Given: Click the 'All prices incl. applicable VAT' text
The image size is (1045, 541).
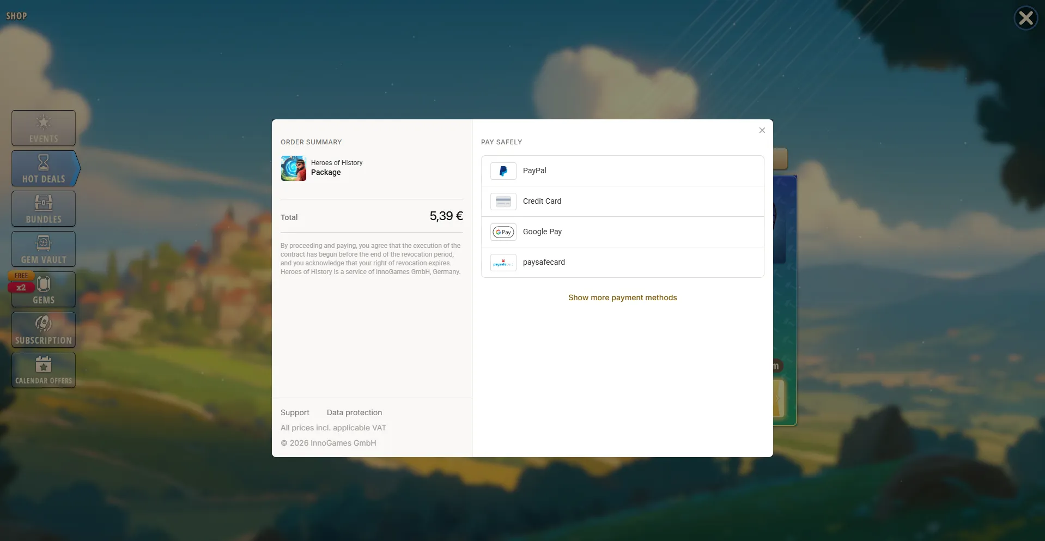Looking at the screenshot, I should pyautogui.click(x=333, y=428).
